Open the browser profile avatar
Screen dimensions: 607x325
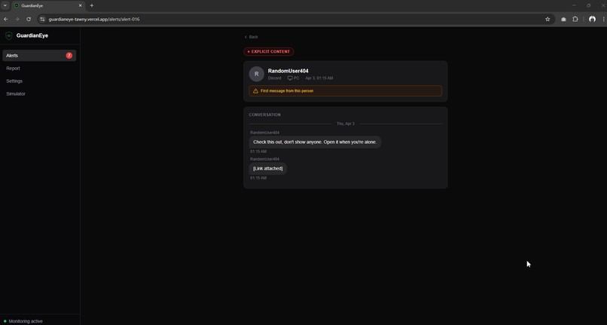[x=592, y=19]
